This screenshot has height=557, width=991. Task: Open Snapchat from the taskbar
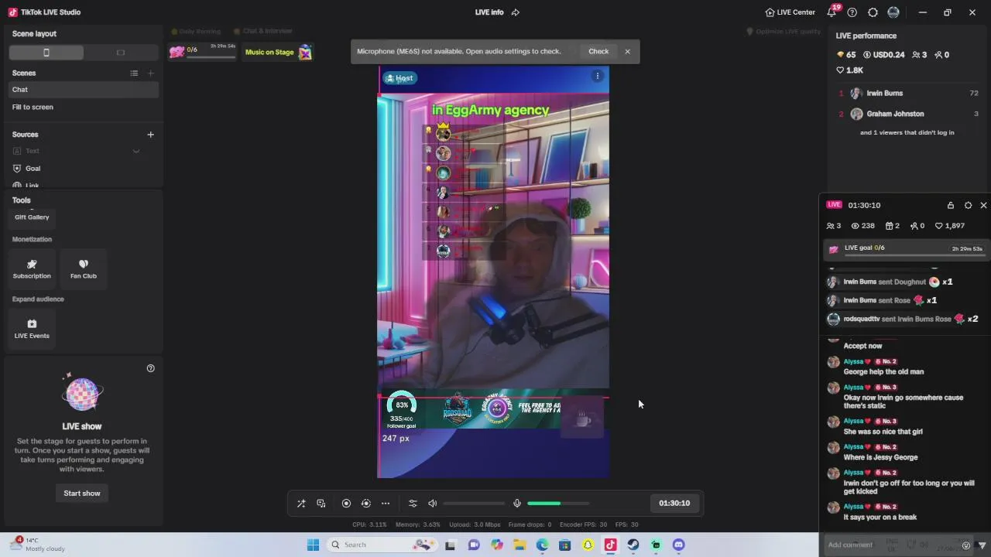coord(588,545)
